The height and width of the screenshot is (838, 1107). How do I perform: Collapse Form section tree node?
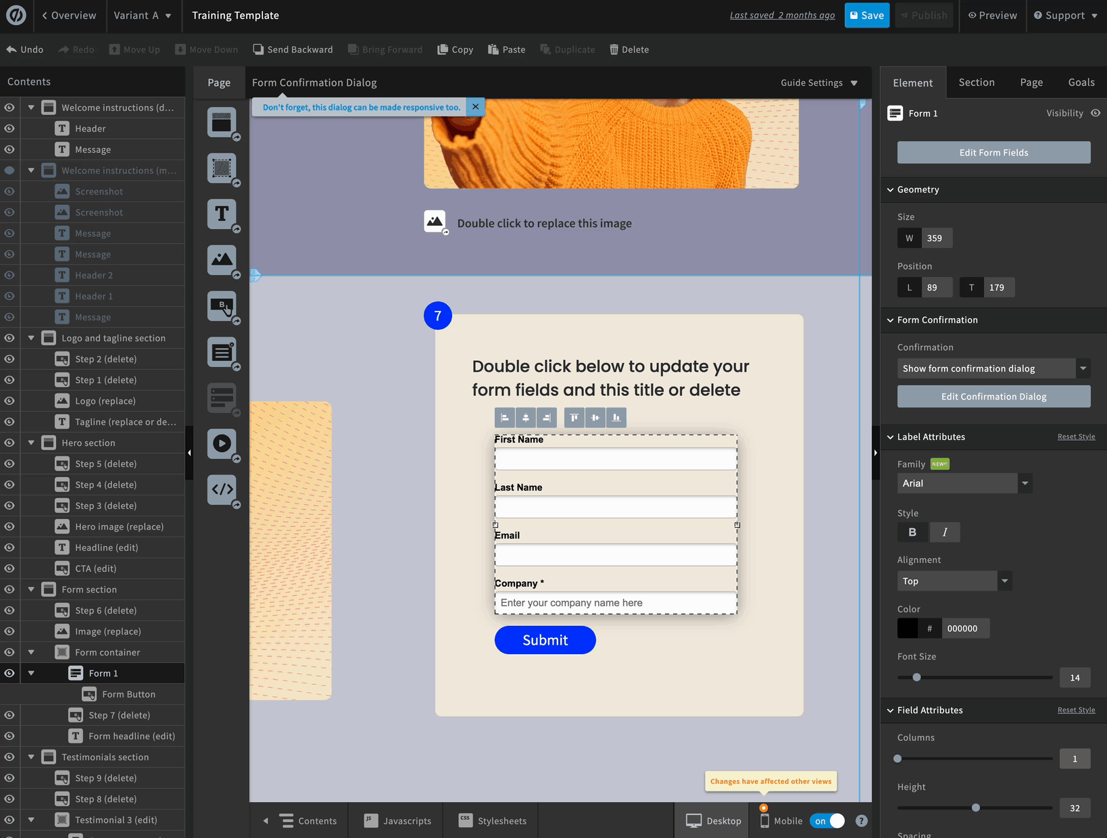[x=31, y=589]
